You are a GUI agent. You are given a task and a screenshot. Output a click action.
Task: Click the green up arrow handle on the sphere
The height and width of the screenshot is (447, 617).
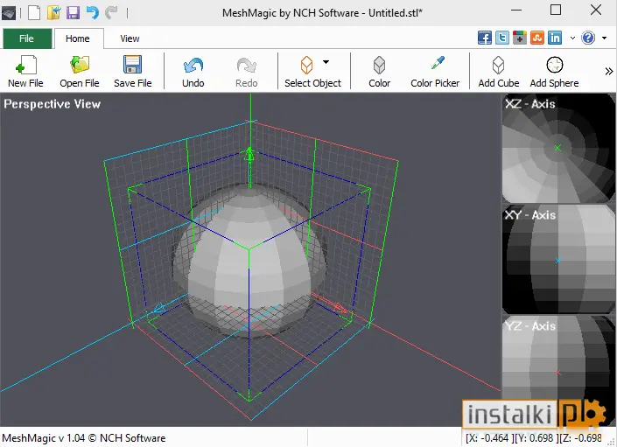click(250, 154)
